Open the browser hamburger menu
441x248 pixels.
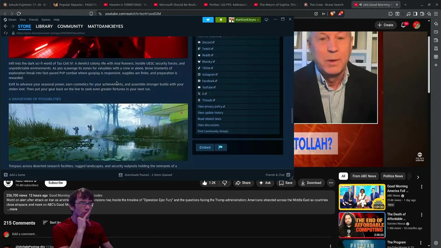pyautogui.click(x=435, y=14)
